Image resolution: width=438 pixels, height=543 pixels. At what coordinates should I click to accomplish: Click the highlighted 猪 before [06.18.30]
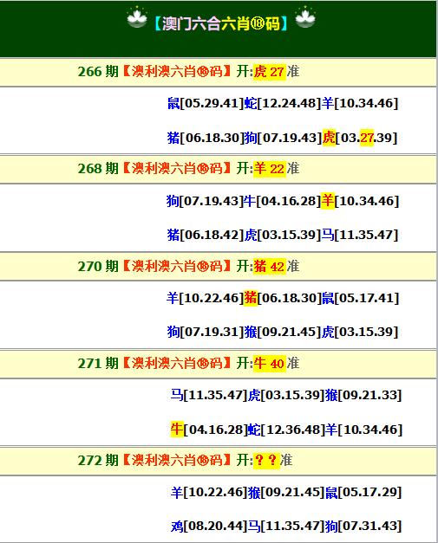251,298
